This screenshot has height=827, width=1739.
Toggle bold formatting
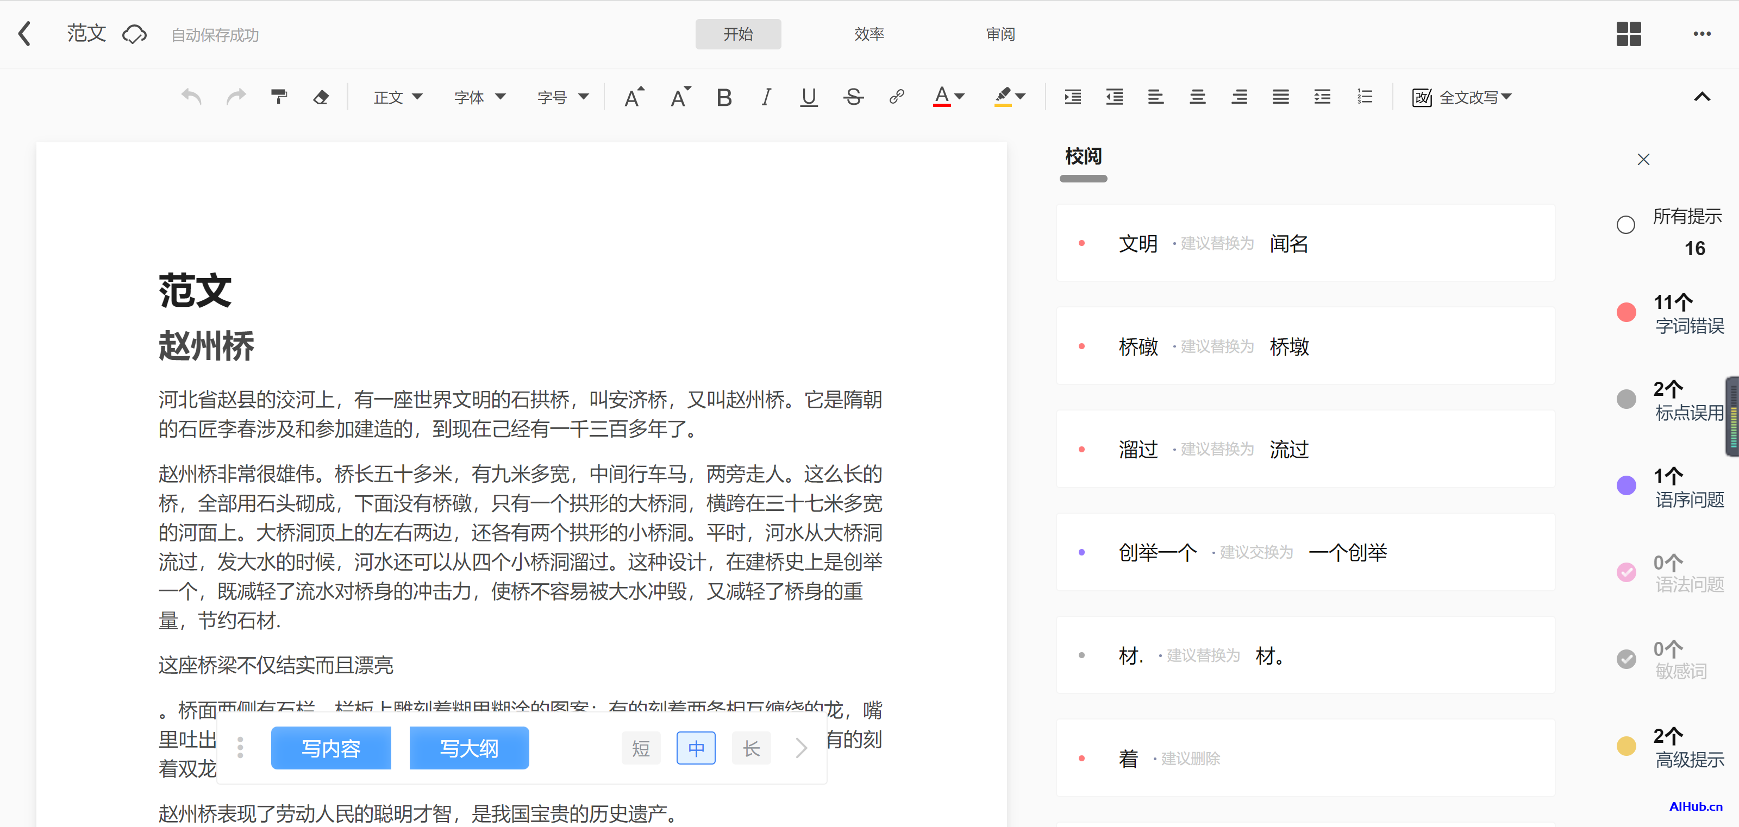click(x=724, y=97)
